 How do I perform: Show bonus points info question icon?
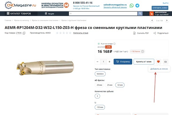coord(142,51)
